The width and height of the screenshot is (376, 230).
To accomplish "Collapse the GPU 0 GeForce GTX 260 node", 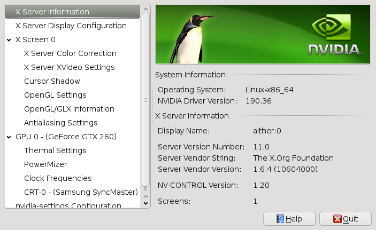I will [x=9, y=137].
